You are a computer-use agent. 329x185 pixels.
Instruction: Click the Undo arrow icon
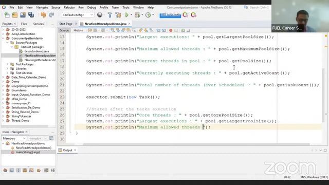point(43,15)
